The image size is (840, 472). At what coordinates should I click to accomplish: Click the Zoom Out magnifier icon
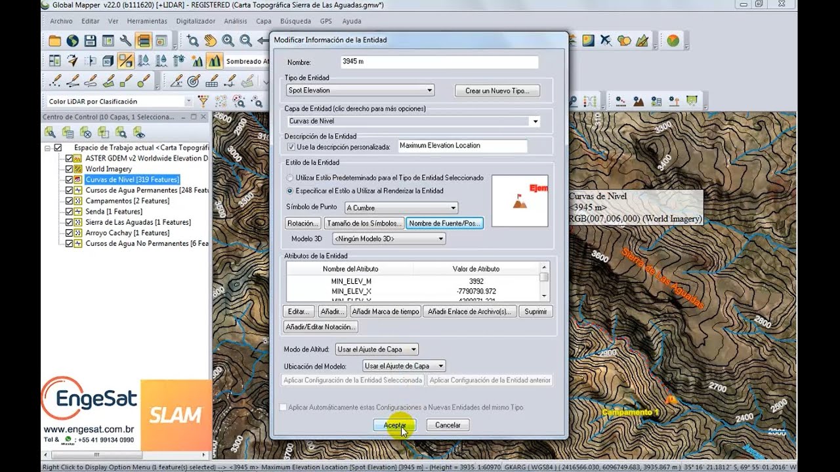point(245,41)
